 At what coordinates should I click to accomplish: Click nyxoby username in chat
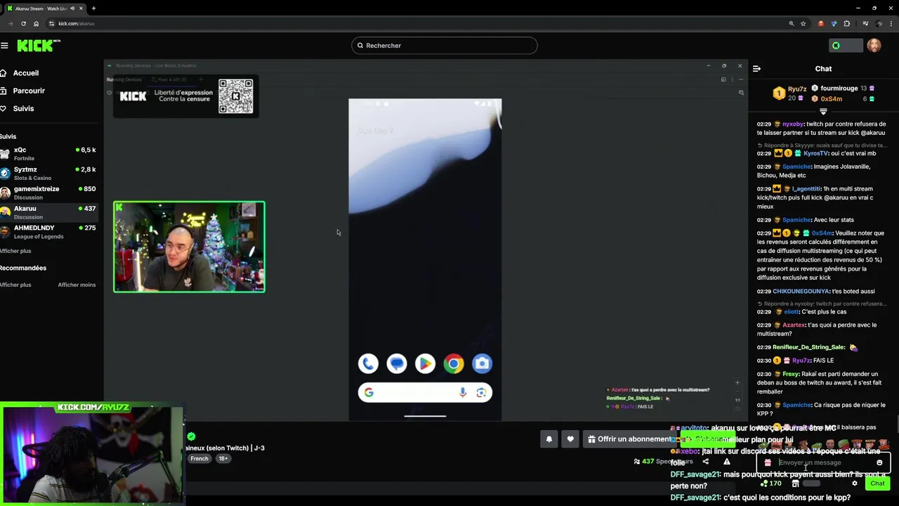coord(793,124)
